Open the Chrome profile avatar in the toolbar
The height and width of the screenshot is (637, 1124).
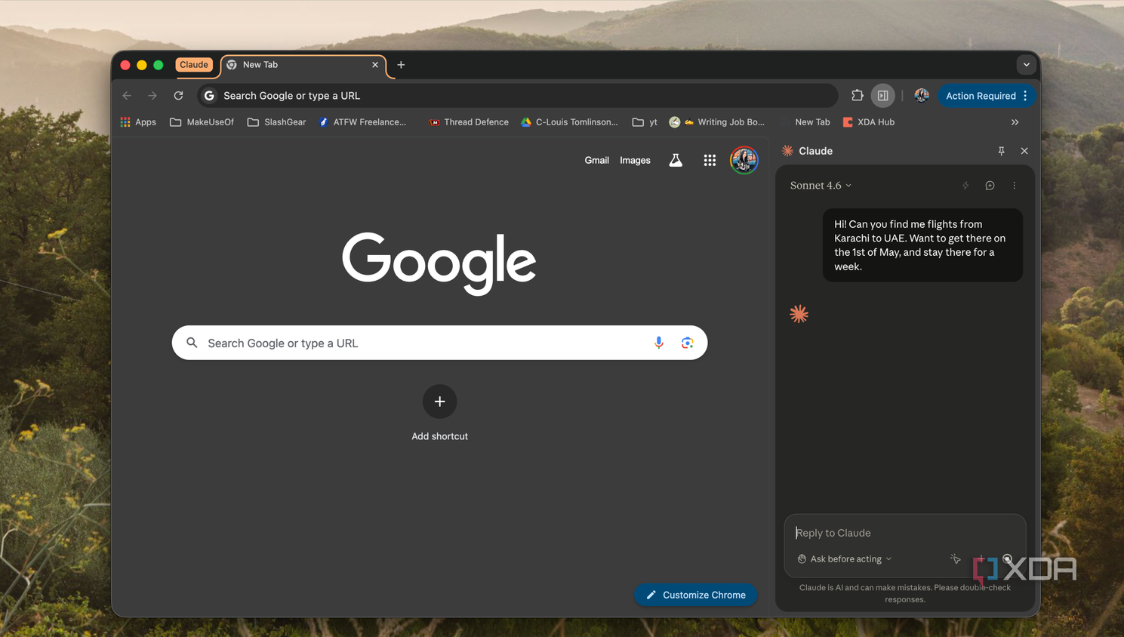921,96
